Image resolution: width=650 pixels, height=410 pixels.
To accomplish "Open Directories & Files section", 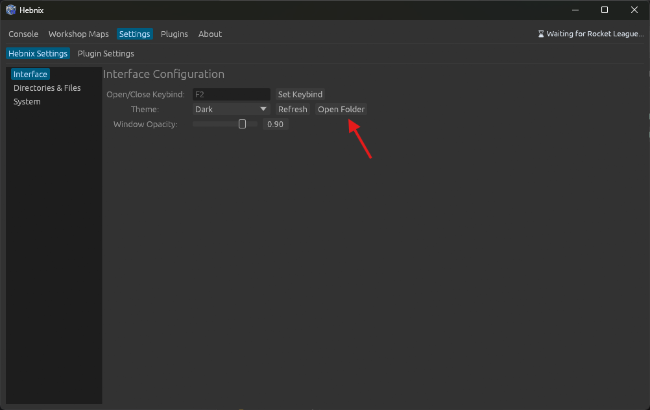I will point(47,88).
